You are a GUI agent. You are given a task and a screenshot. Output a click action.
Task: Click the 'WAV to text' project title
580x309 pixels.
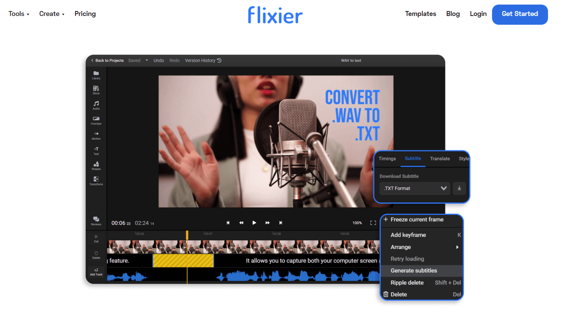351,61
